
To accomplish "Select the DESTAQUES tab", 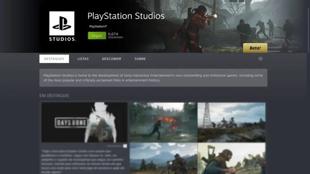I will 54,59.
